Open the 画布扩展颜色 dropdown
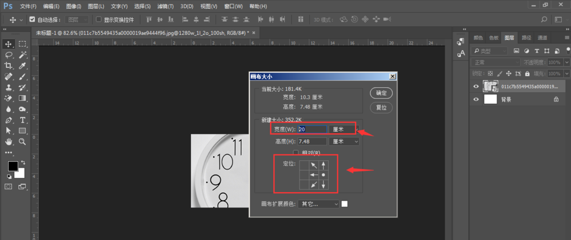Viewport: 571px width, 240px height. pyautogui.click(x=318, y=204)
